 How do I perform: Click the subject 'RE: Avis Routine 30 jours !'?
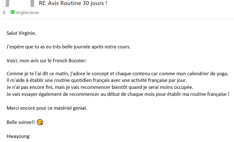pyautogui.click(x=73, y=3)
